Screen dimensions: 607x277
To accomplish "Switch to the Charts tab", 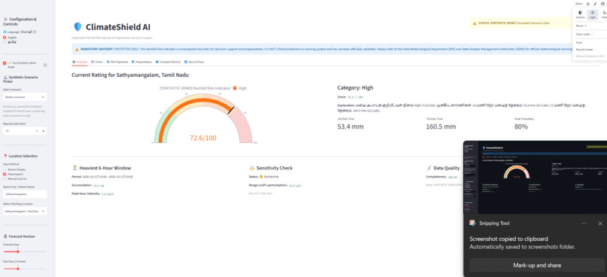I will pos(97,62).
